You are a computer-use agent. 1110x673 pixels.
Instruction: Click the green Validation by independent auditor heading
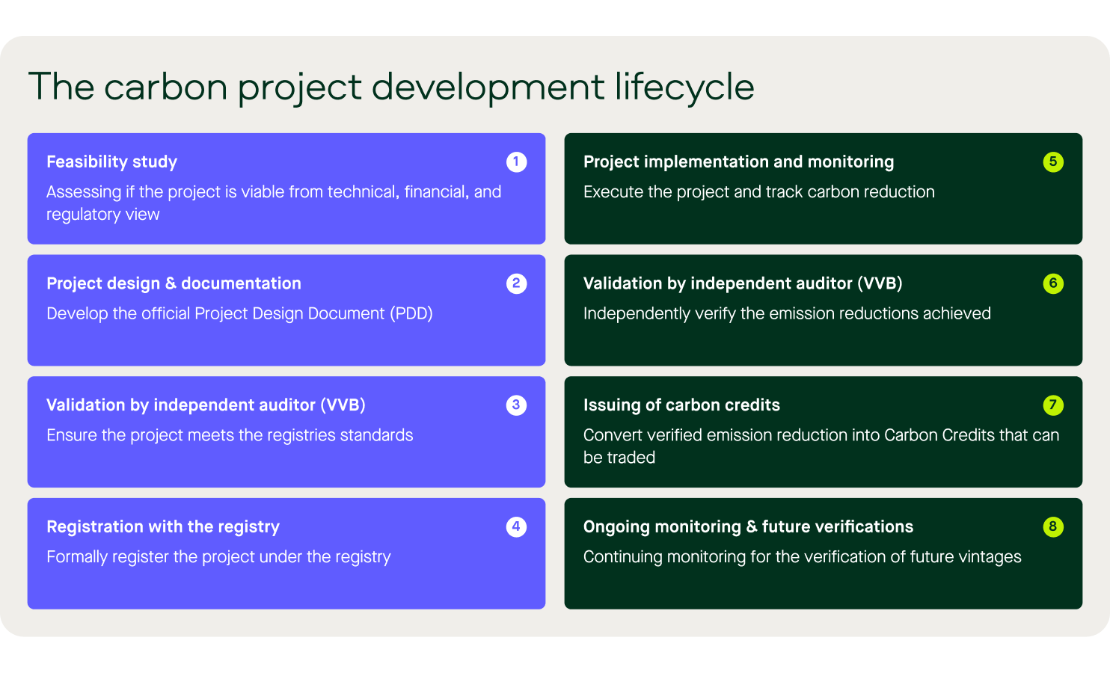(x=743, y=284)
